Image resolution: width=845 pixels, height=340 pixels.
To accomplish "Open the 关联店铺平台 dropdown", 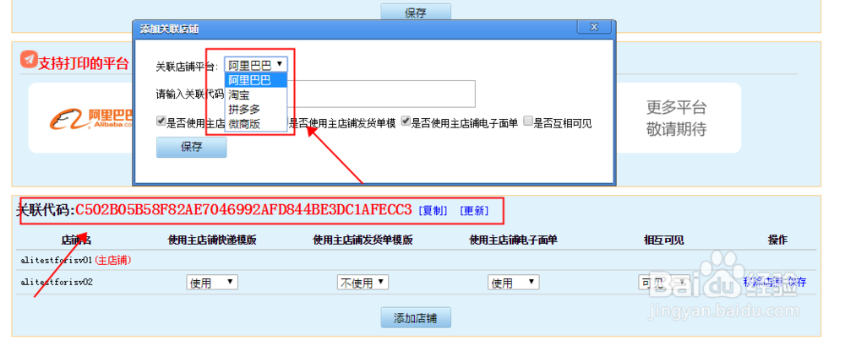I will point(256,65).
